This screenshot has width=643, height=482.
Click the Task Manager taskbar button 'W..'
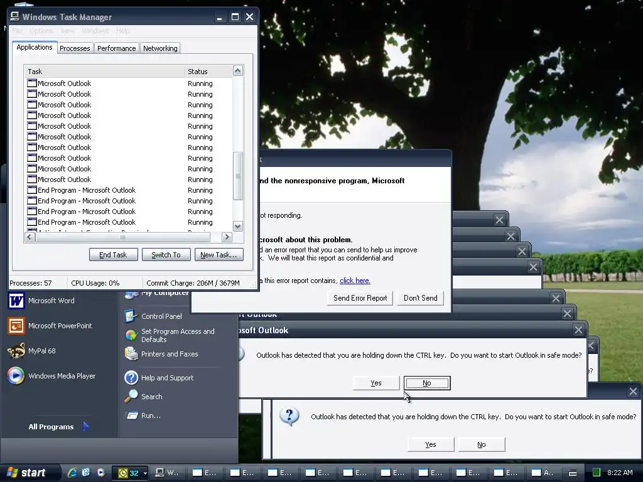(x=168, y=473)
